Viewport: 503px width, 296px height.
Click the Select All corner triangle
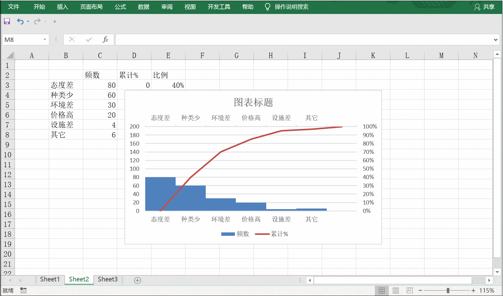click(10, 56)
